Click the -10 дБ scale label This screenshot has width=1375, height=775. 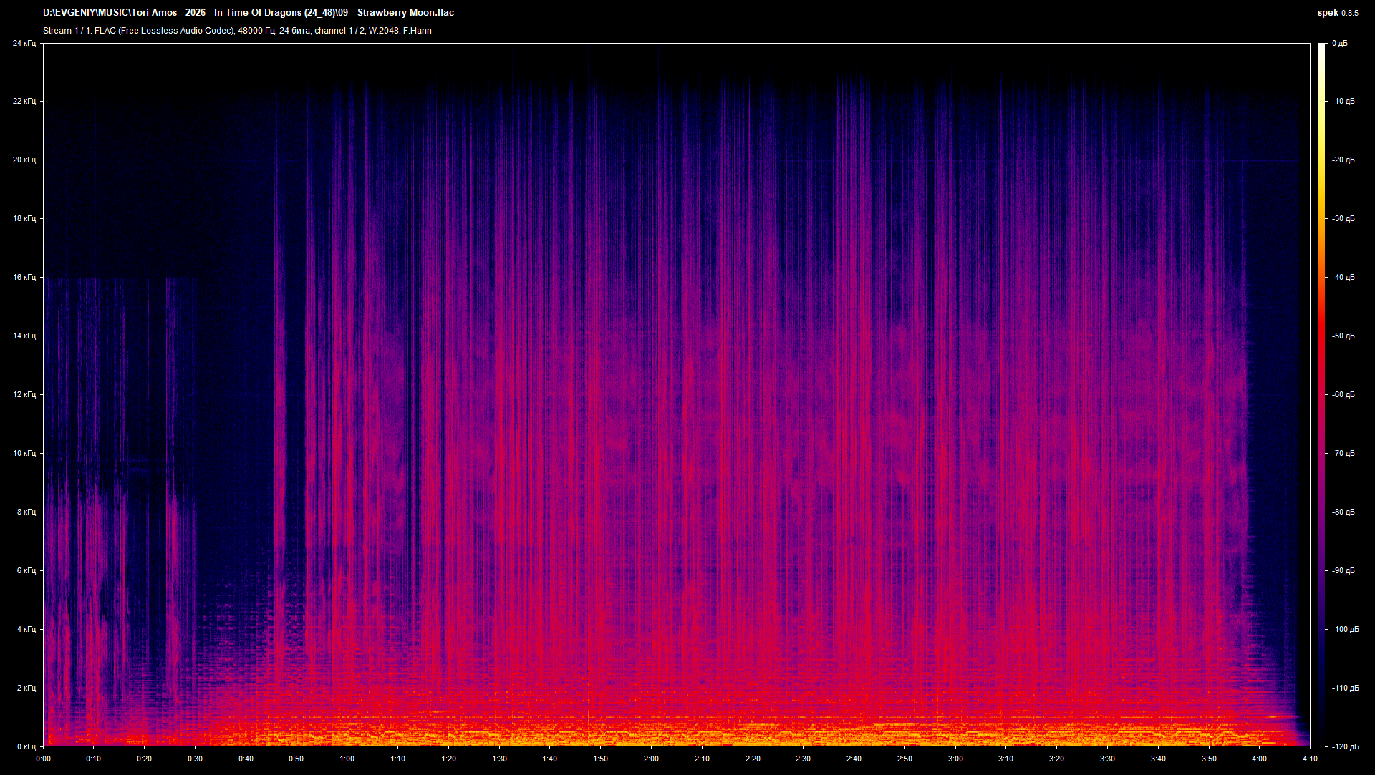point(1343,102)
